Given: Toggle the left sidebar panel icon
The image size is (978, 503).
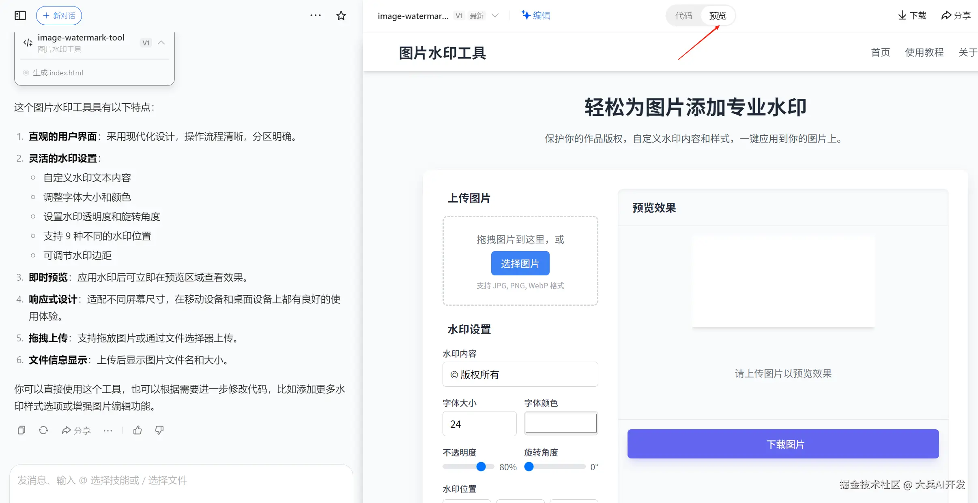Looking at the screenshot, I should pos(20,15).
